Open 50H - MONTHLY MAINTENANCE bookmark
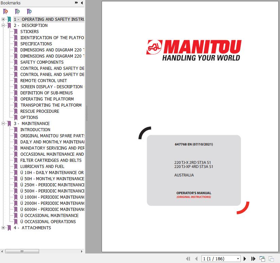Screen dimensions: 280x263 pyautogui.click(x=52, y=179)
